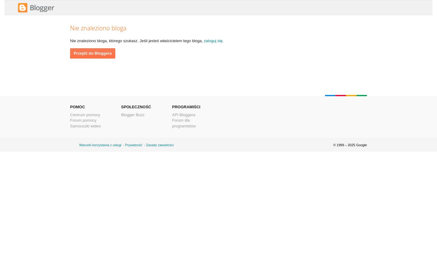Screen dimensions: 437x273
Task: Follow the "zaloguj się" sign-in link
Action: [x=213, y=41]
